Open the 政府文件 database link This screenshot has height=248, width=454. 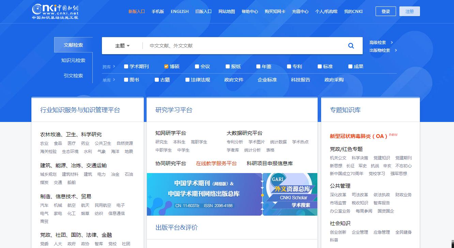pyautogui.click(x=234, y=80)
